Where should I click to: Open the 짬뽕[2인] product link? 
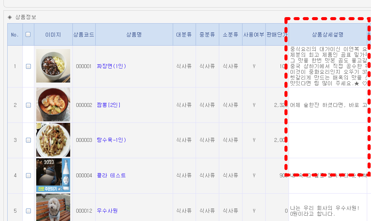[x=108, y=105]
